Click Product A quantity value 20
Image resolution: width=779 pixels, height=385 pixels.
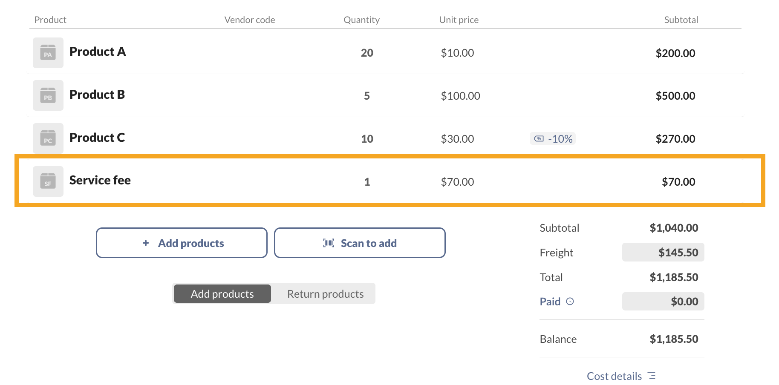click(x=367, y=53)
